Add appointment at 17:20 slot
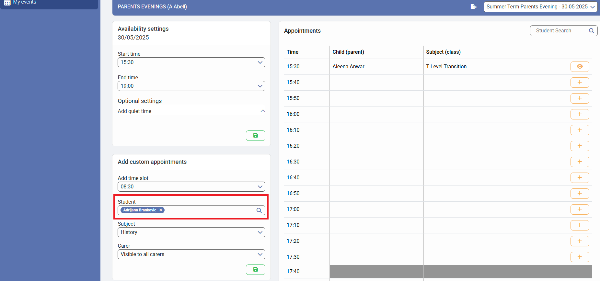This screenshot has height=281, width=600. click(x=580, y=241)
